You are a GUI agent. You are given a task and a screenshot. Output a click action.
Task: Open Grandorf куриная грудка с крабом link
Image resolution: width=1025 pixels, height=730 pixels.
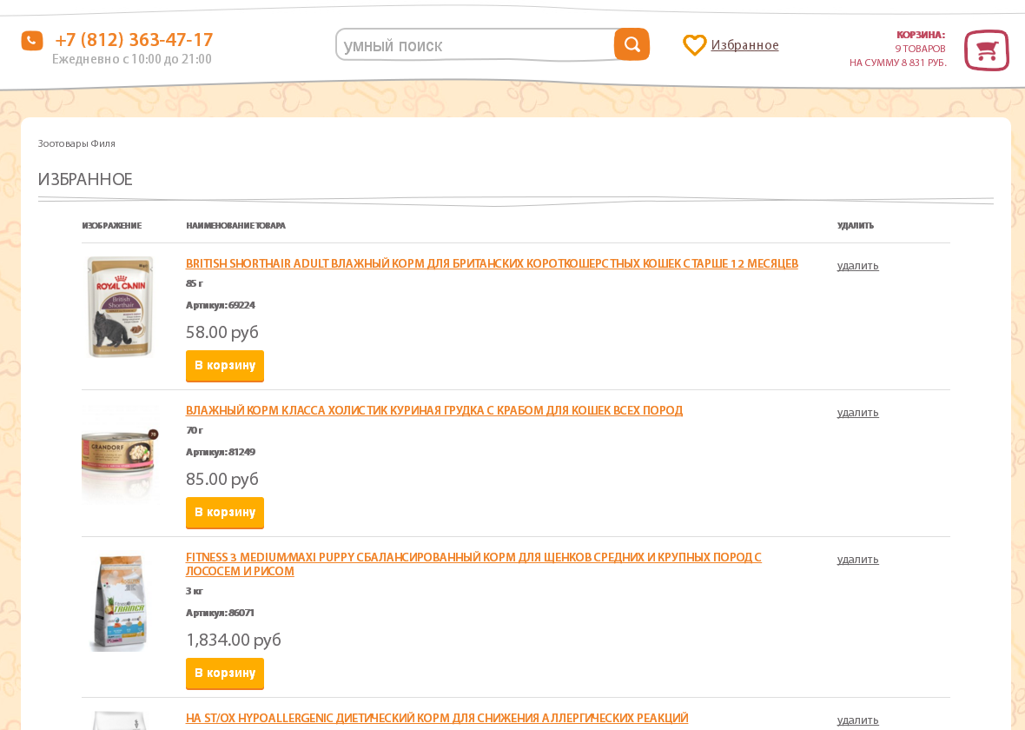(x=434, y=410)
